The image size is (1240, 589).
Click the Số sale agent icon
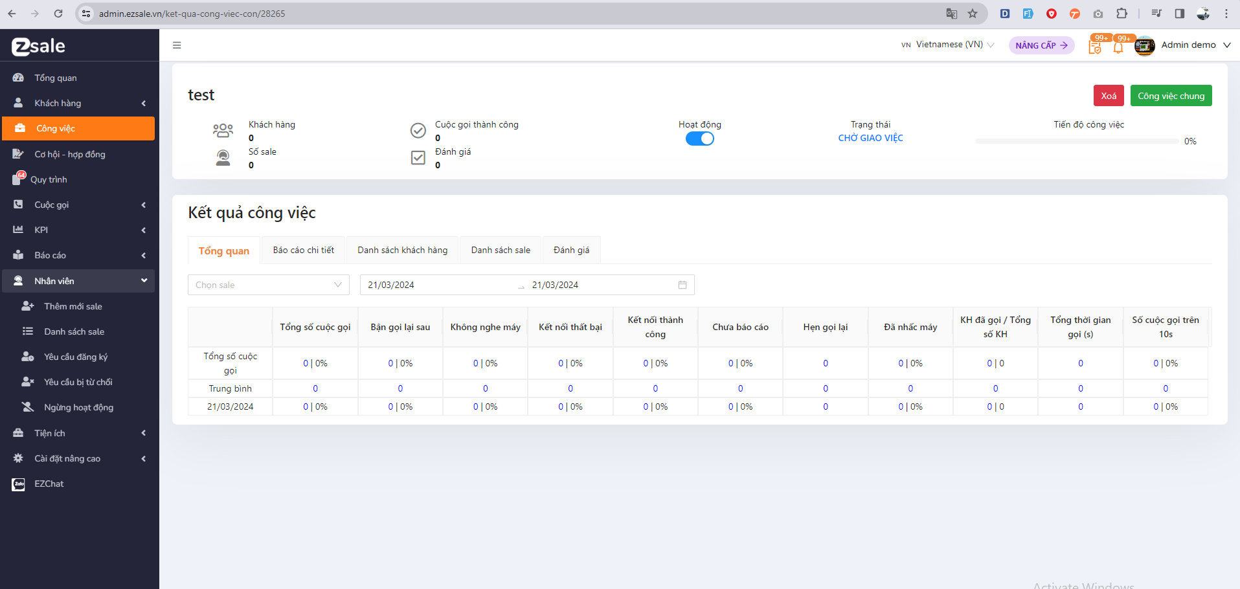coord(223,158)
